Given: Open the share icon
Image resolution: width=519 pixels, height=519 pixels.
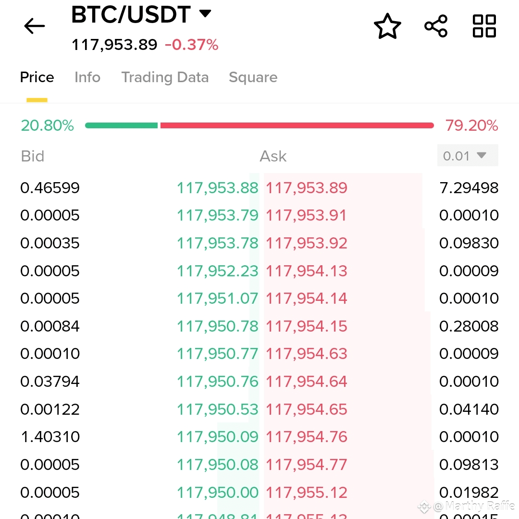Looking at the screenshot, I should pos(436,26).
